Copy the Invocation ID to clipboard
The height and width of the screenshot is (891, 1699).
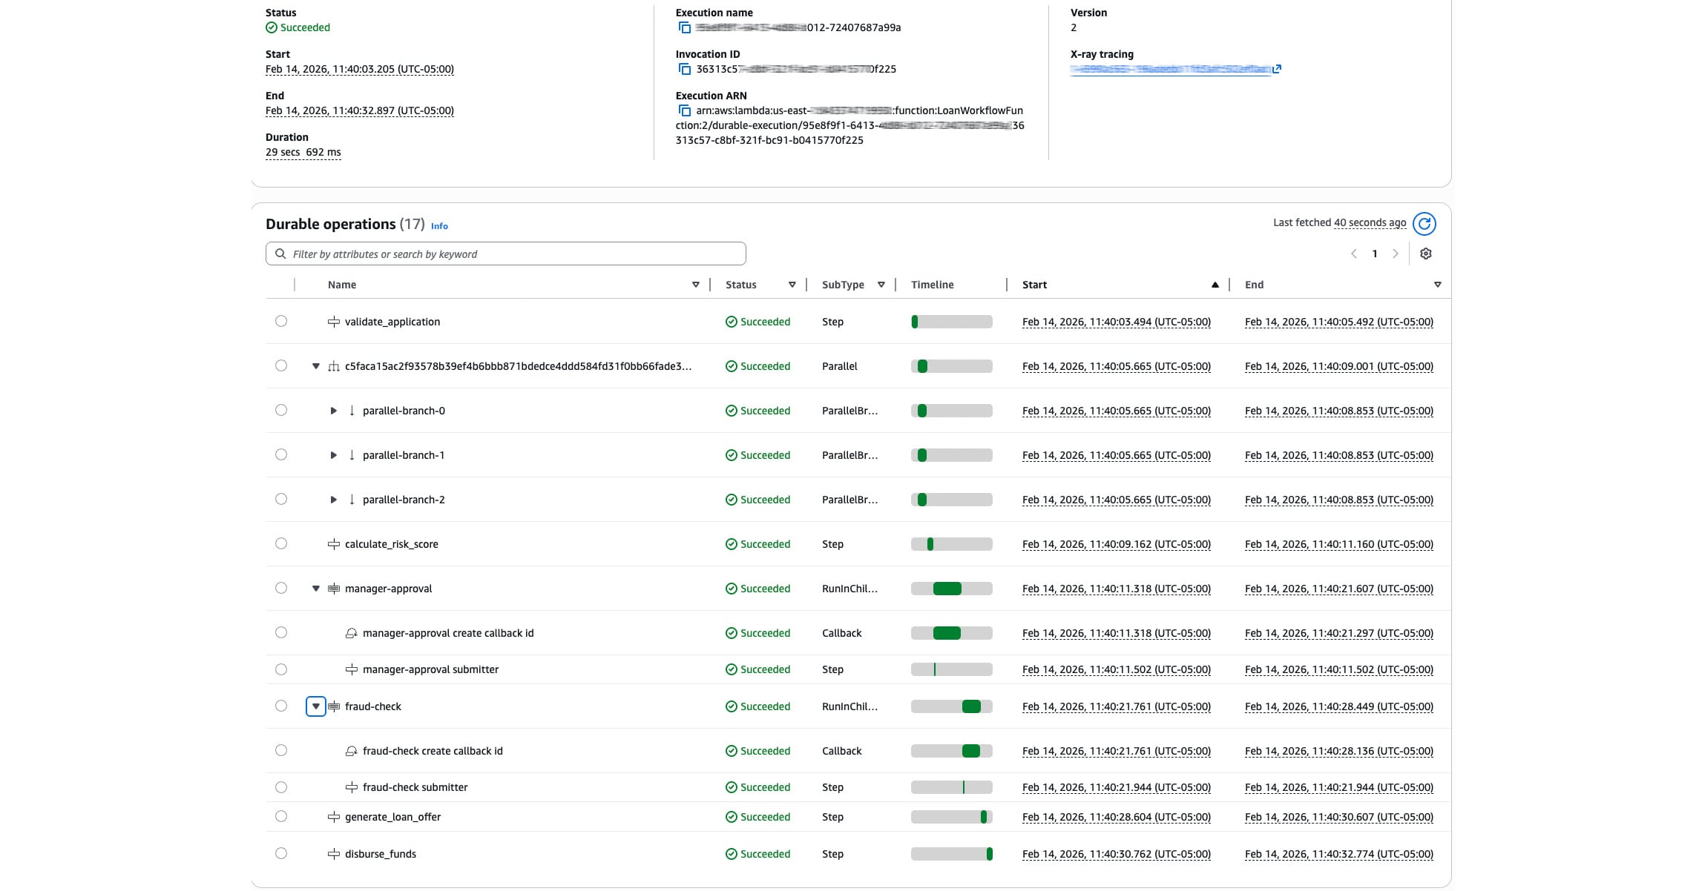click(x=683, y=69)
